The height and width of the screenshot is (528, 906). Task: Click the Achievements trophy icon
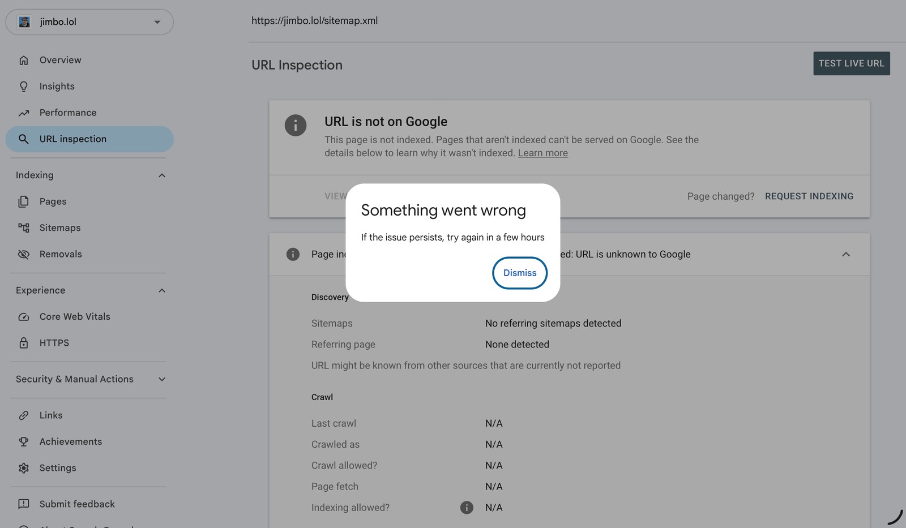click(24, 442)
